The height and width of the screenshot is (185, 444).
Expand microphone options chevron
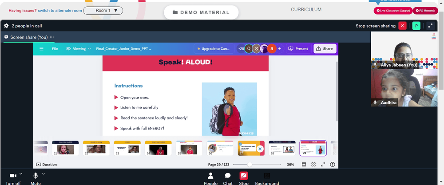point(44,173)
